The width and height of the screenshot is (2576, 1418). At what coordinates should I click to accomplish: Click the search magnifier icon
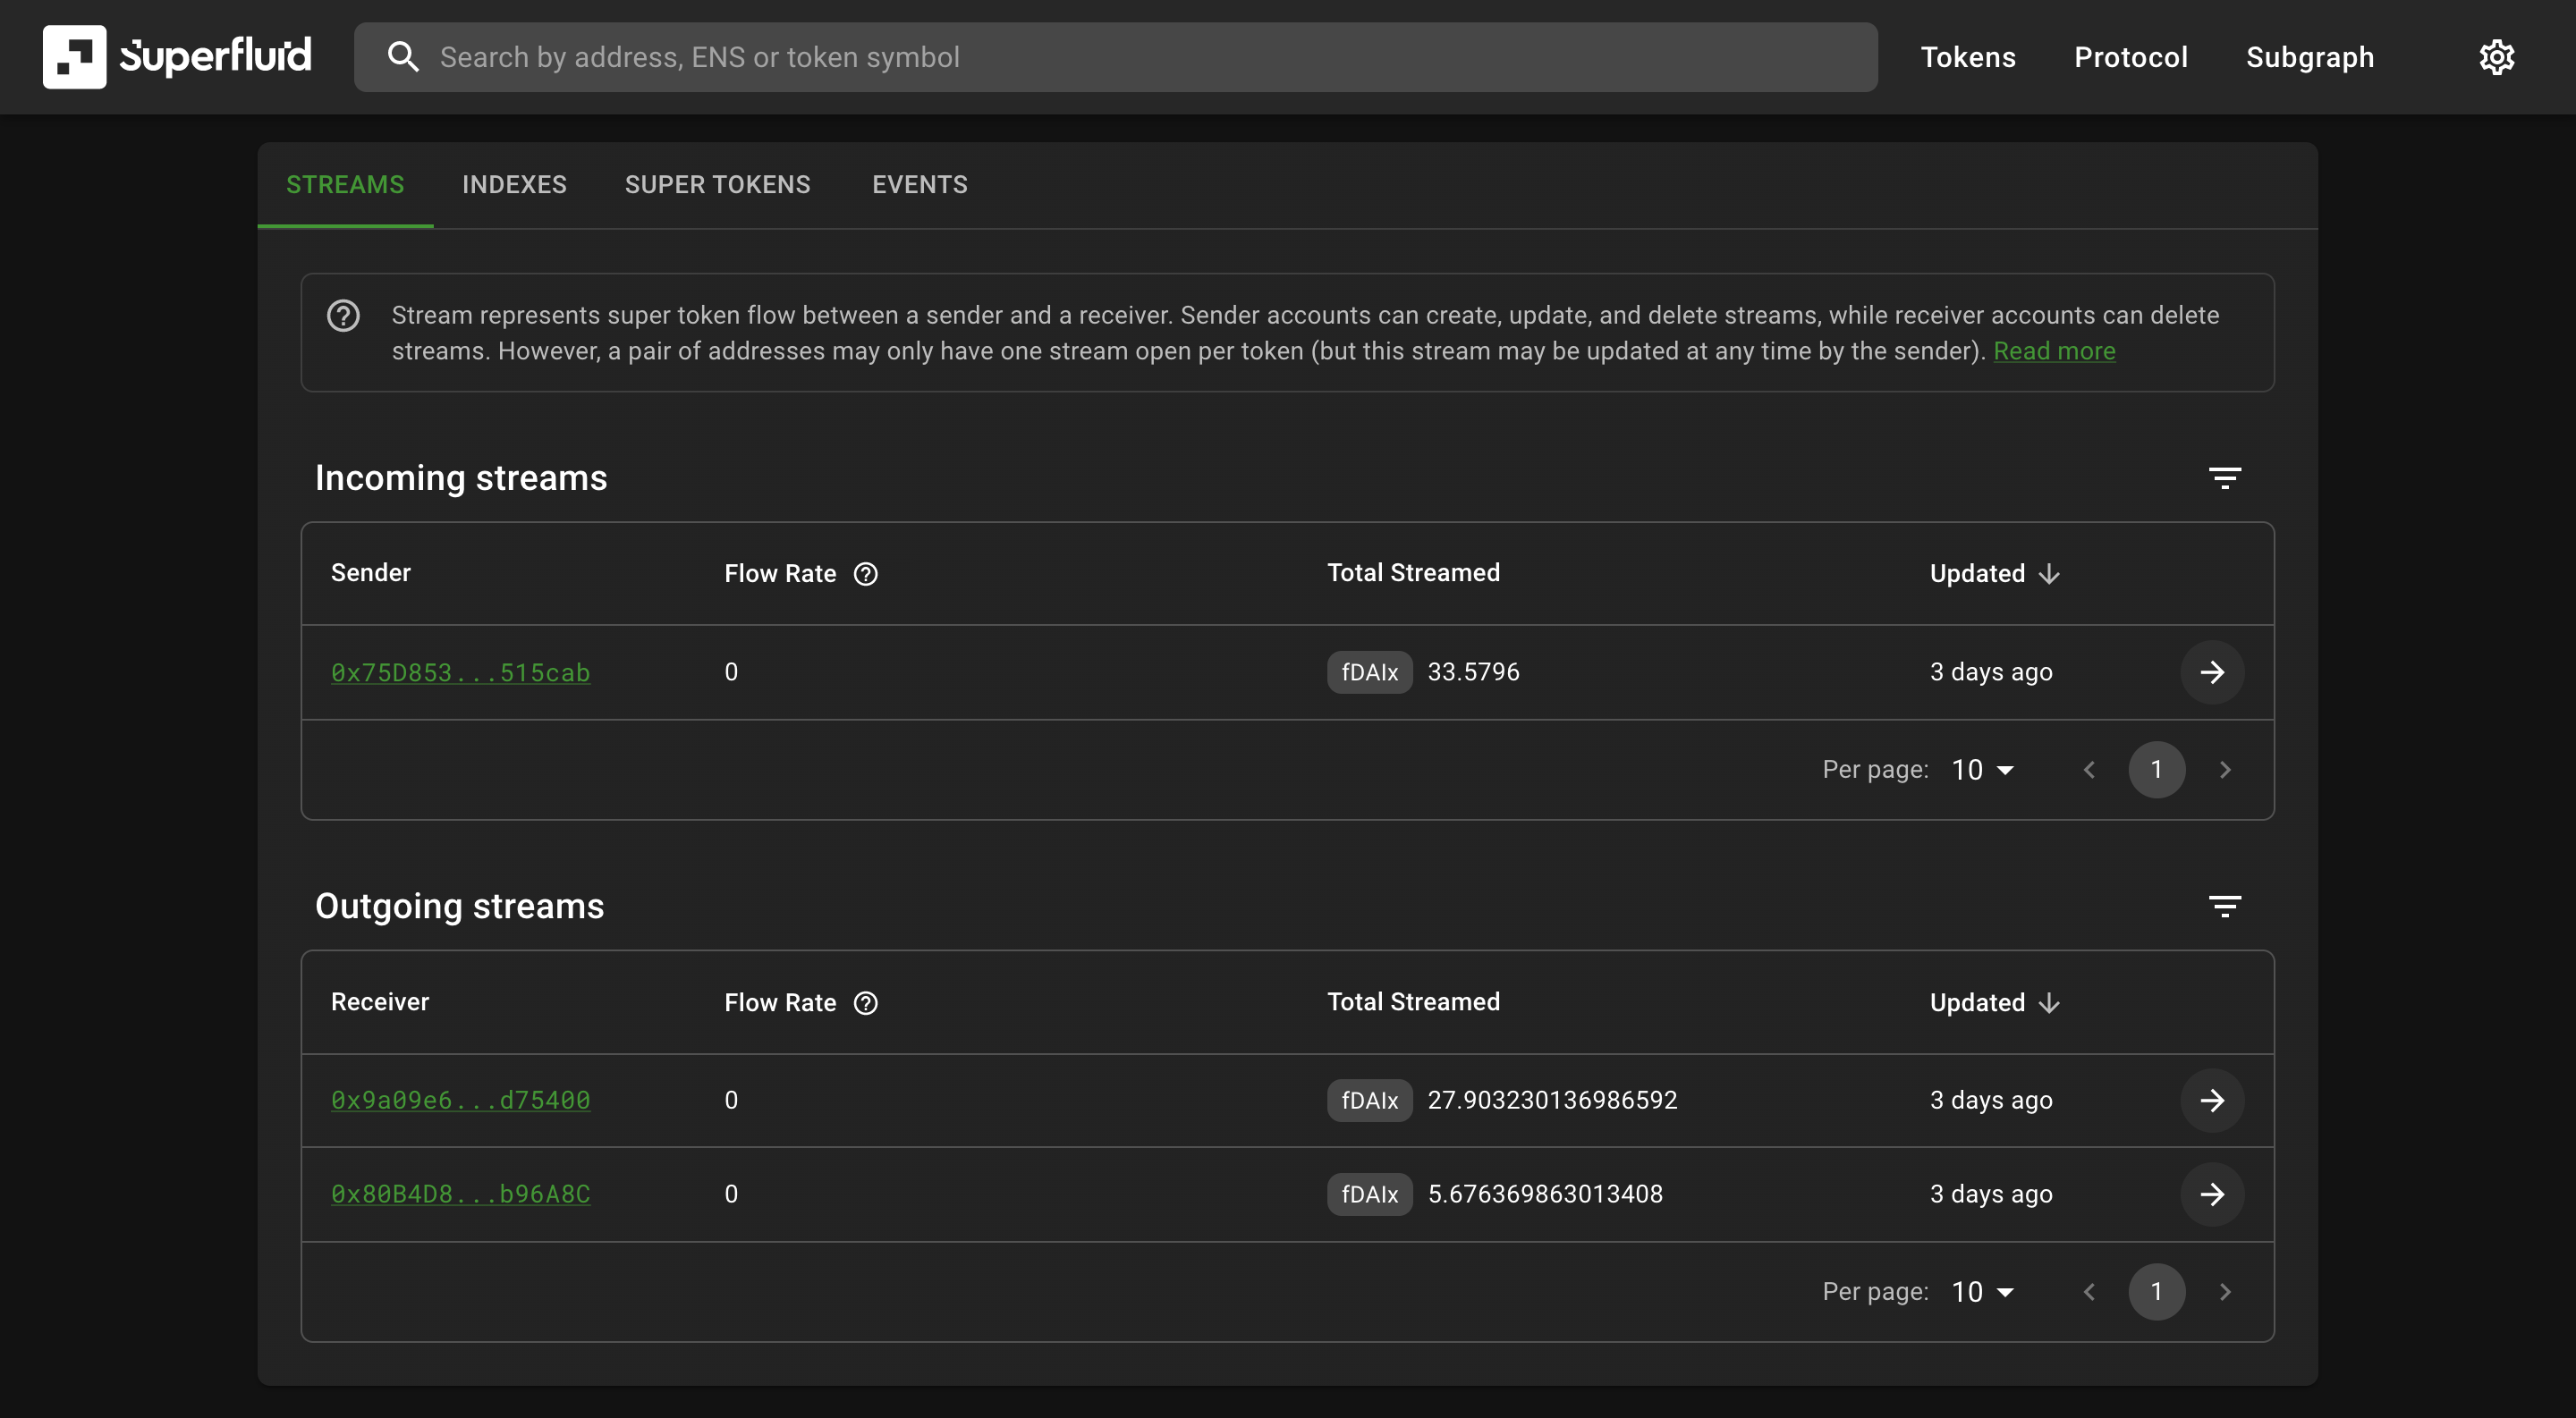pos(403,57)
